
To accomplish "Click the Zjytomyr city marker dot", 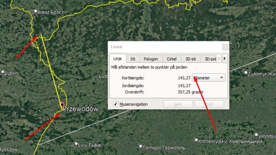I will 246,73.
